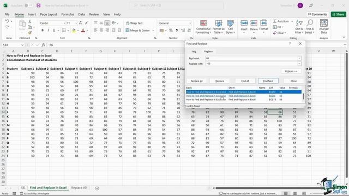Click the Options >> button

coord(291,71)
